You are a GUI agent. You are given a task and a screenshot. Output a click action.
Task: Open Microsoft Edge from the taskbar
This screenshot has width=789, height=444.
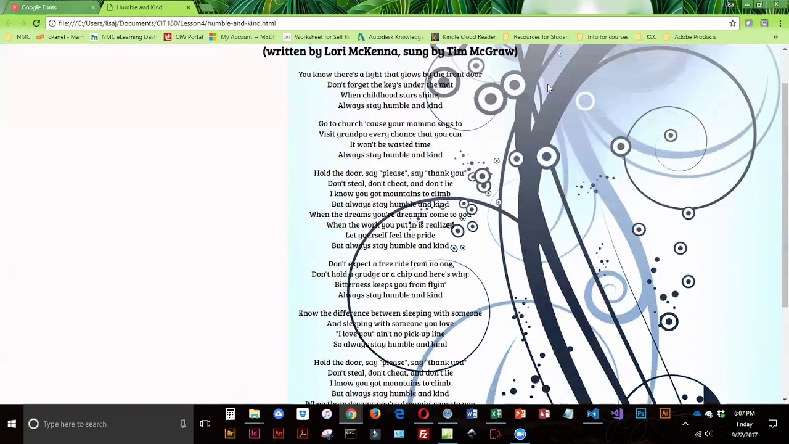[399, 414]
